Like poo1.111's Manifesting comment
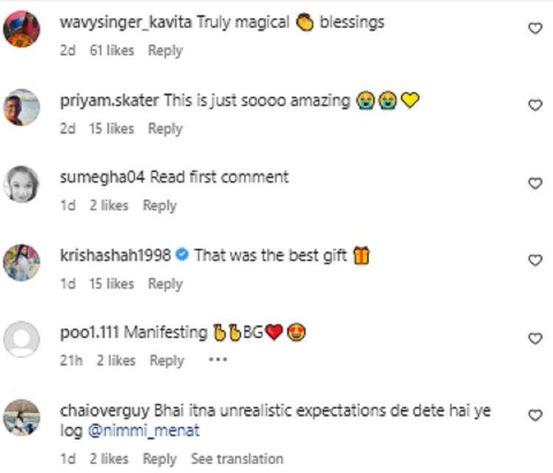Image resolution: width=553 pixels, height=473 pixels. pyautogui.click(x=536, y=339)
